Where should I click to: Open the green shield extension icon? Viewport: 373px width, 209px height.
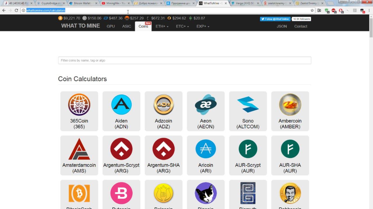click(x=327, y=10)
